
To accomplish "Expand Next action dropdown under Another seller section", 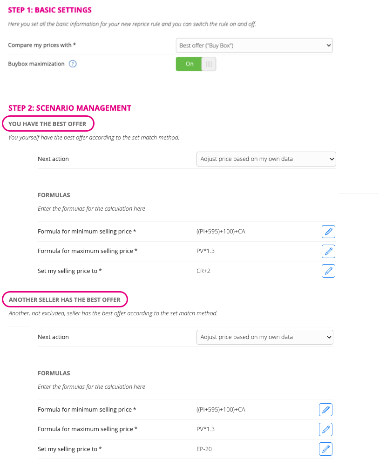I will [265, 337].
